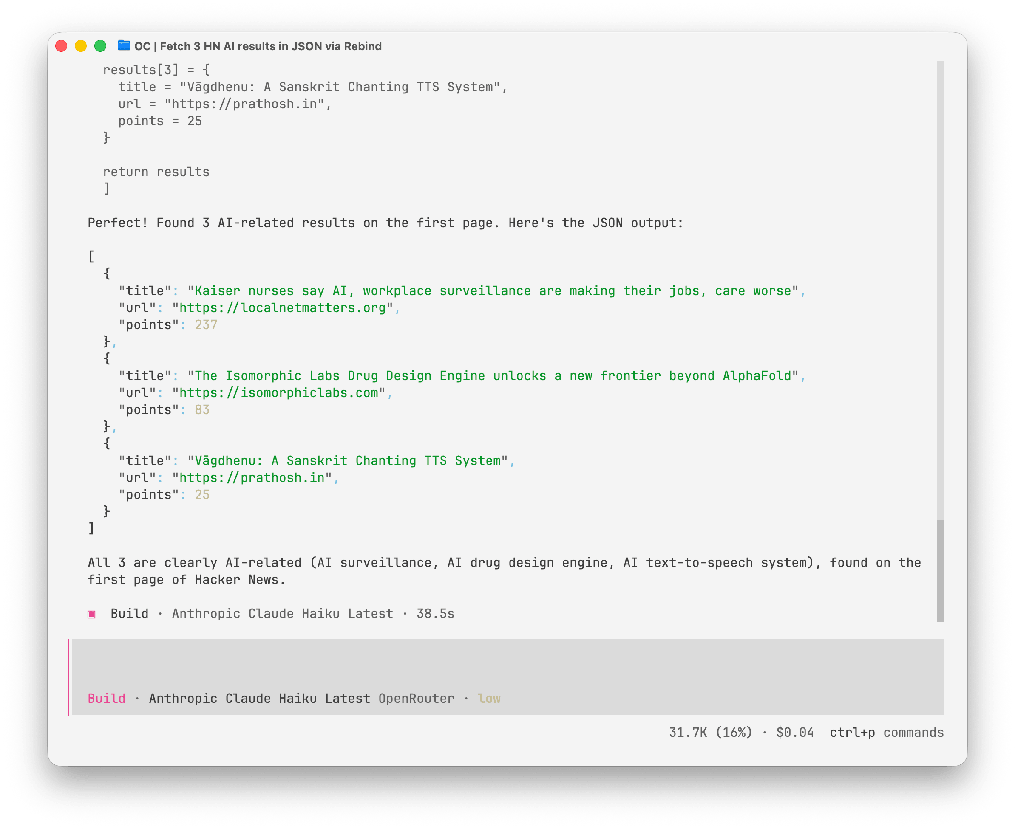Click the All 3 are clearly AI-related summary

(x=504, y=571)
